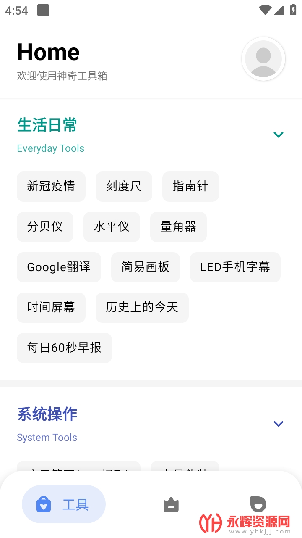Tap the battery icon in status bar

(293, 10)
